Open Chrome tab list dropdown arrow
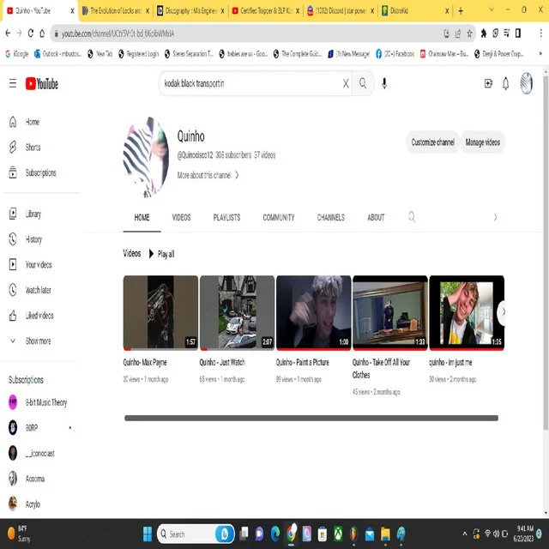This screenshot has height=549, width=549. 492,10
